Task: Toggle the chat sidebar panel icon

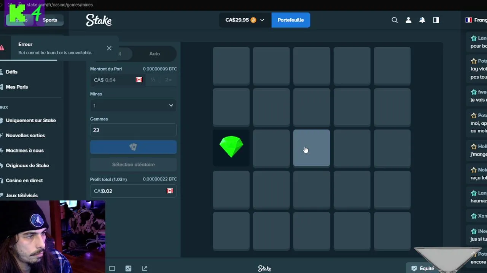Action: 436,20
